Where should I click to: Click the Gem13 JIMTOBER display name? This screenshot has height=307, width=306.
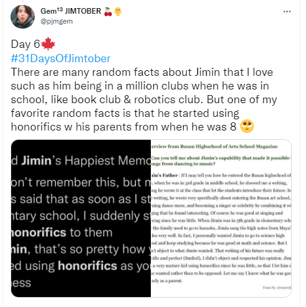pos(71,11)
